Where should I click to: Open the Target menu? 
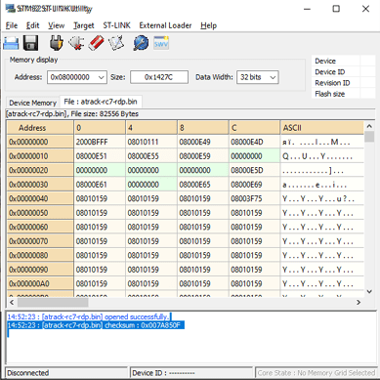(x=84, y=25)
